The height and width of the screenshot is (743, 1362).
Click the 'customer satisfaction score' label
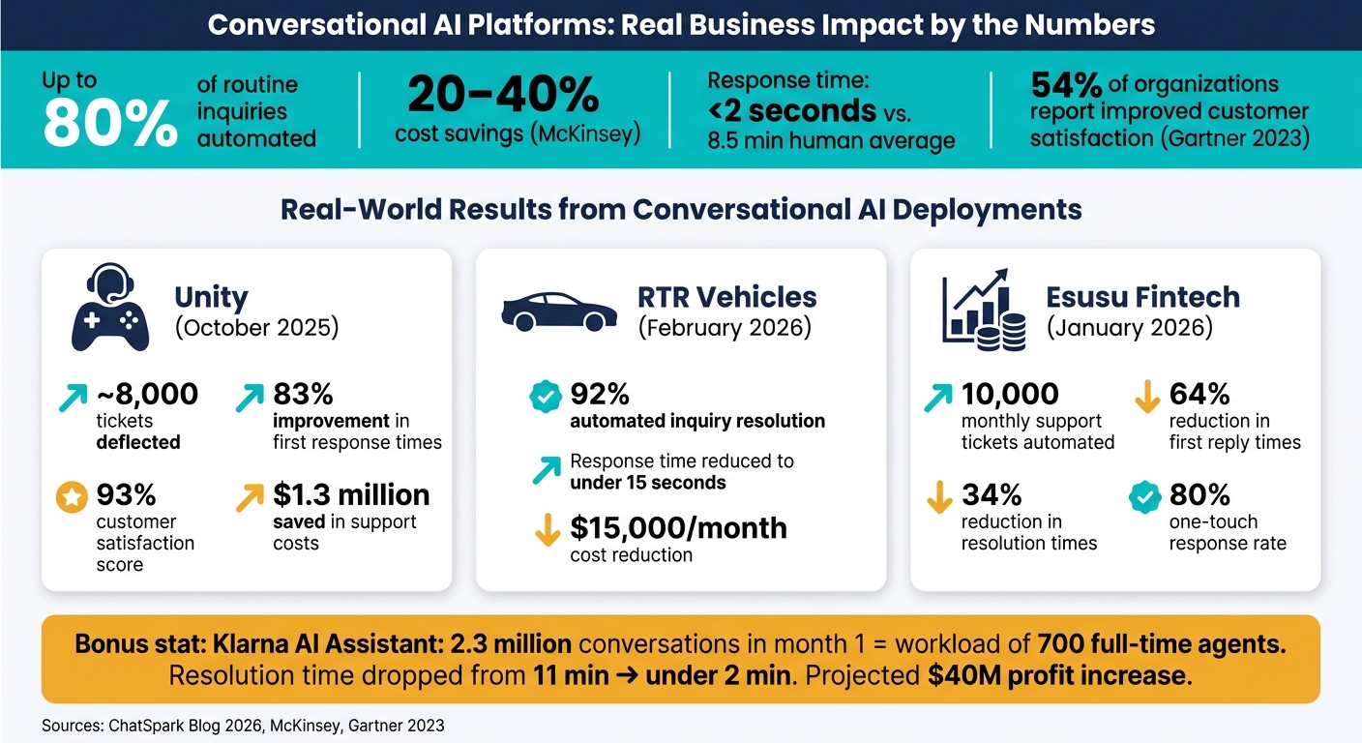[x=145, y=542]
